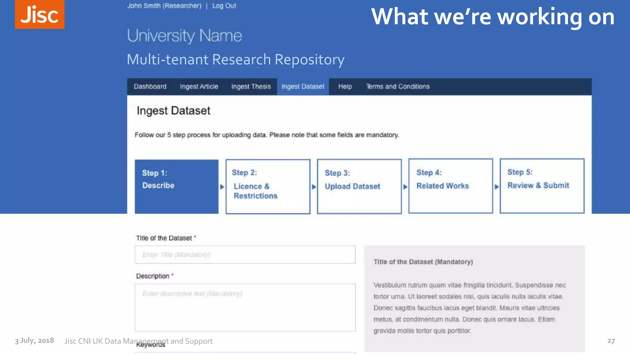
Task: Open Terms and Conditions tab
Action: (398, 87)
